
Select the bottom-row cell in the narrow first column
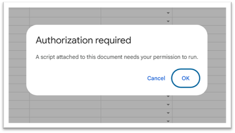click(x=19, y=120)
